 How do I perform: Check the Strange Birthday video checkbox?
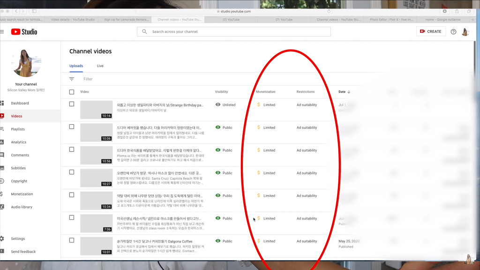[72, 104]
